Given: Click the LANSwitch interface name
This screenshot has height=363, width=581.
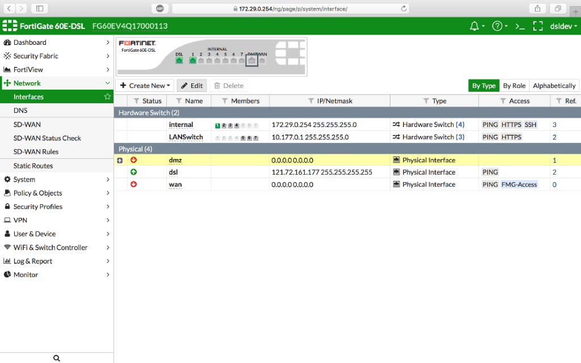Looking at the screenshot, I should [186, 137].
